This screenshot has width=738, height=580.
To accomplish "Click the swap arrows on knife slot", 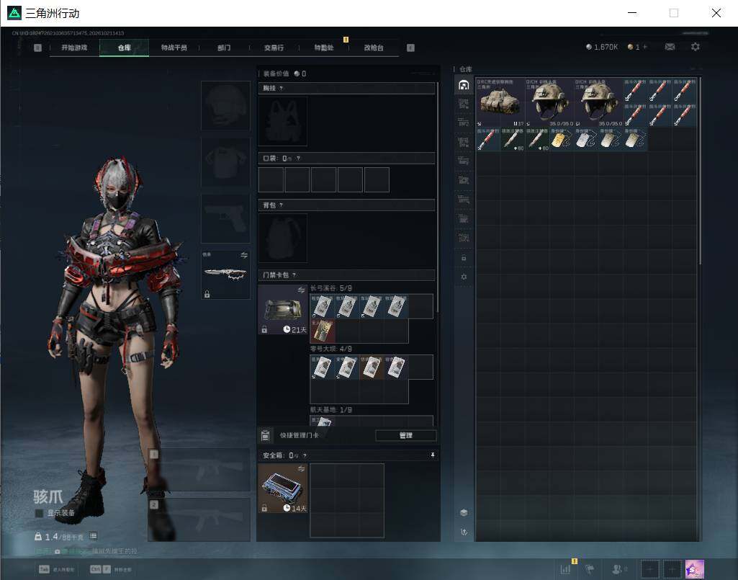I will [x=244, y=255].
